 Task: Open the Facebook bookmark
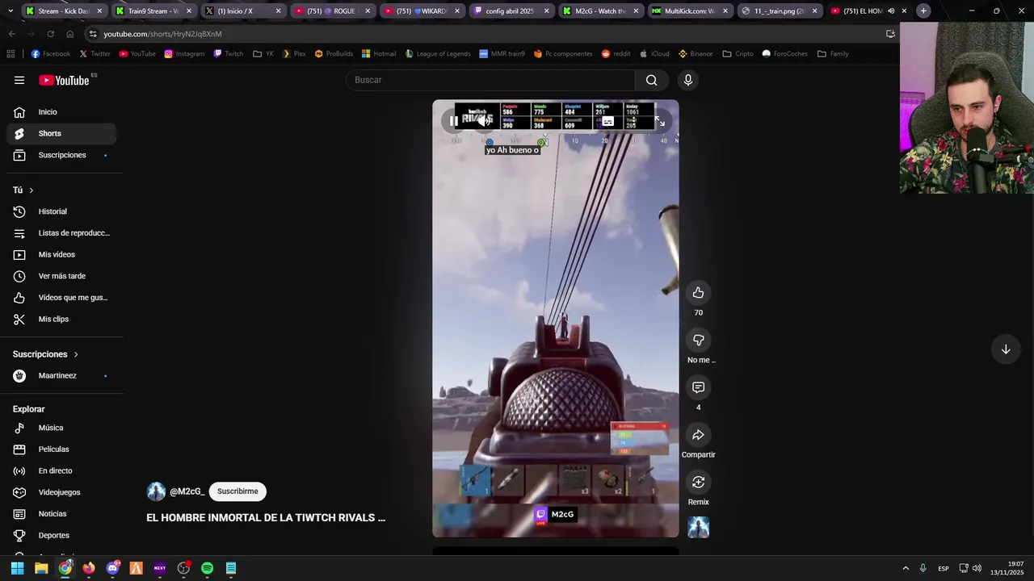pyautogui.click(x=51, y=54)
